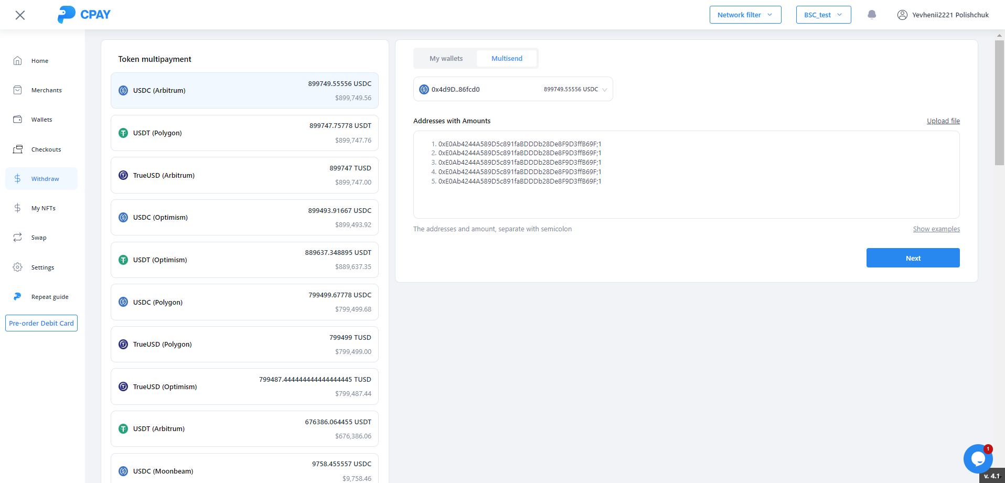Viewport: 1005px width, 483px height.
Task: Select USDT (Polygon) token row
Action: click(x=244, y=133)
